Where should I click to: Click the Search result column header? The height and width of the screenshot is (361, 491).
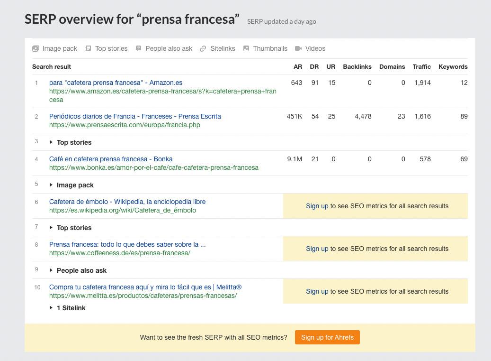coord(52,66)
